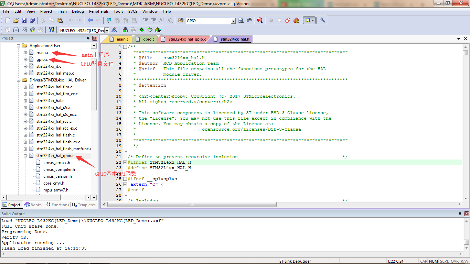Translate the current file with the first build icon
The width and height of the screenshot is (470, 264).
[x=8, y=30]
